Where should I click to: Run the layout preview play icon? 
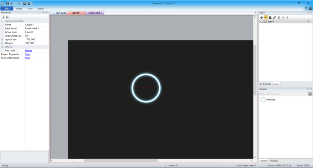pyautogui.click(x=25, y=3)
